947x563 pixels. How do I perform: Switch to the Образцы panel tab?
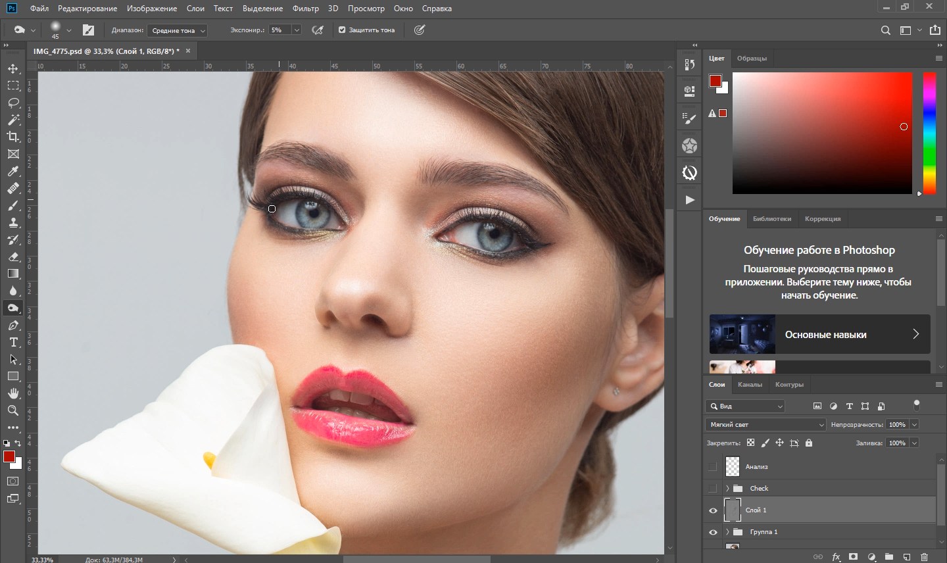(752, 59)
